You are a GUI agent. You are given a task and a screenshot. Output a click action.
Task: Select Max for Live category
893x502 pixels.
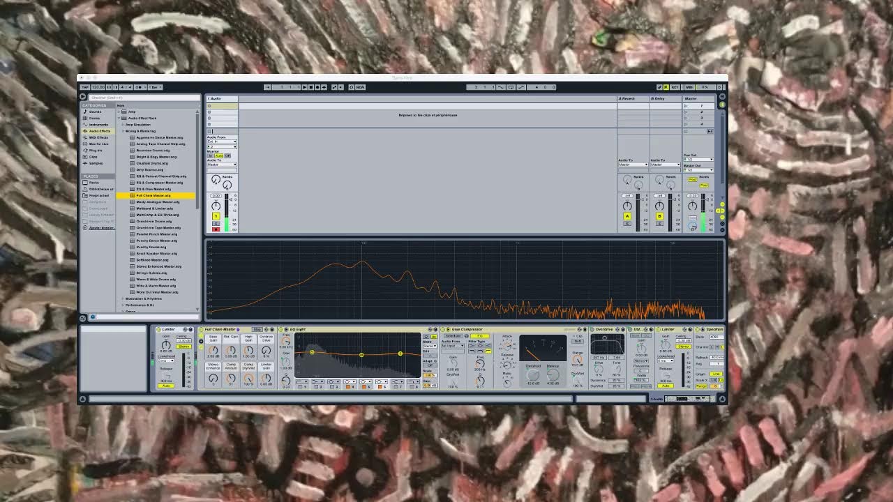(x=98, y=144)
